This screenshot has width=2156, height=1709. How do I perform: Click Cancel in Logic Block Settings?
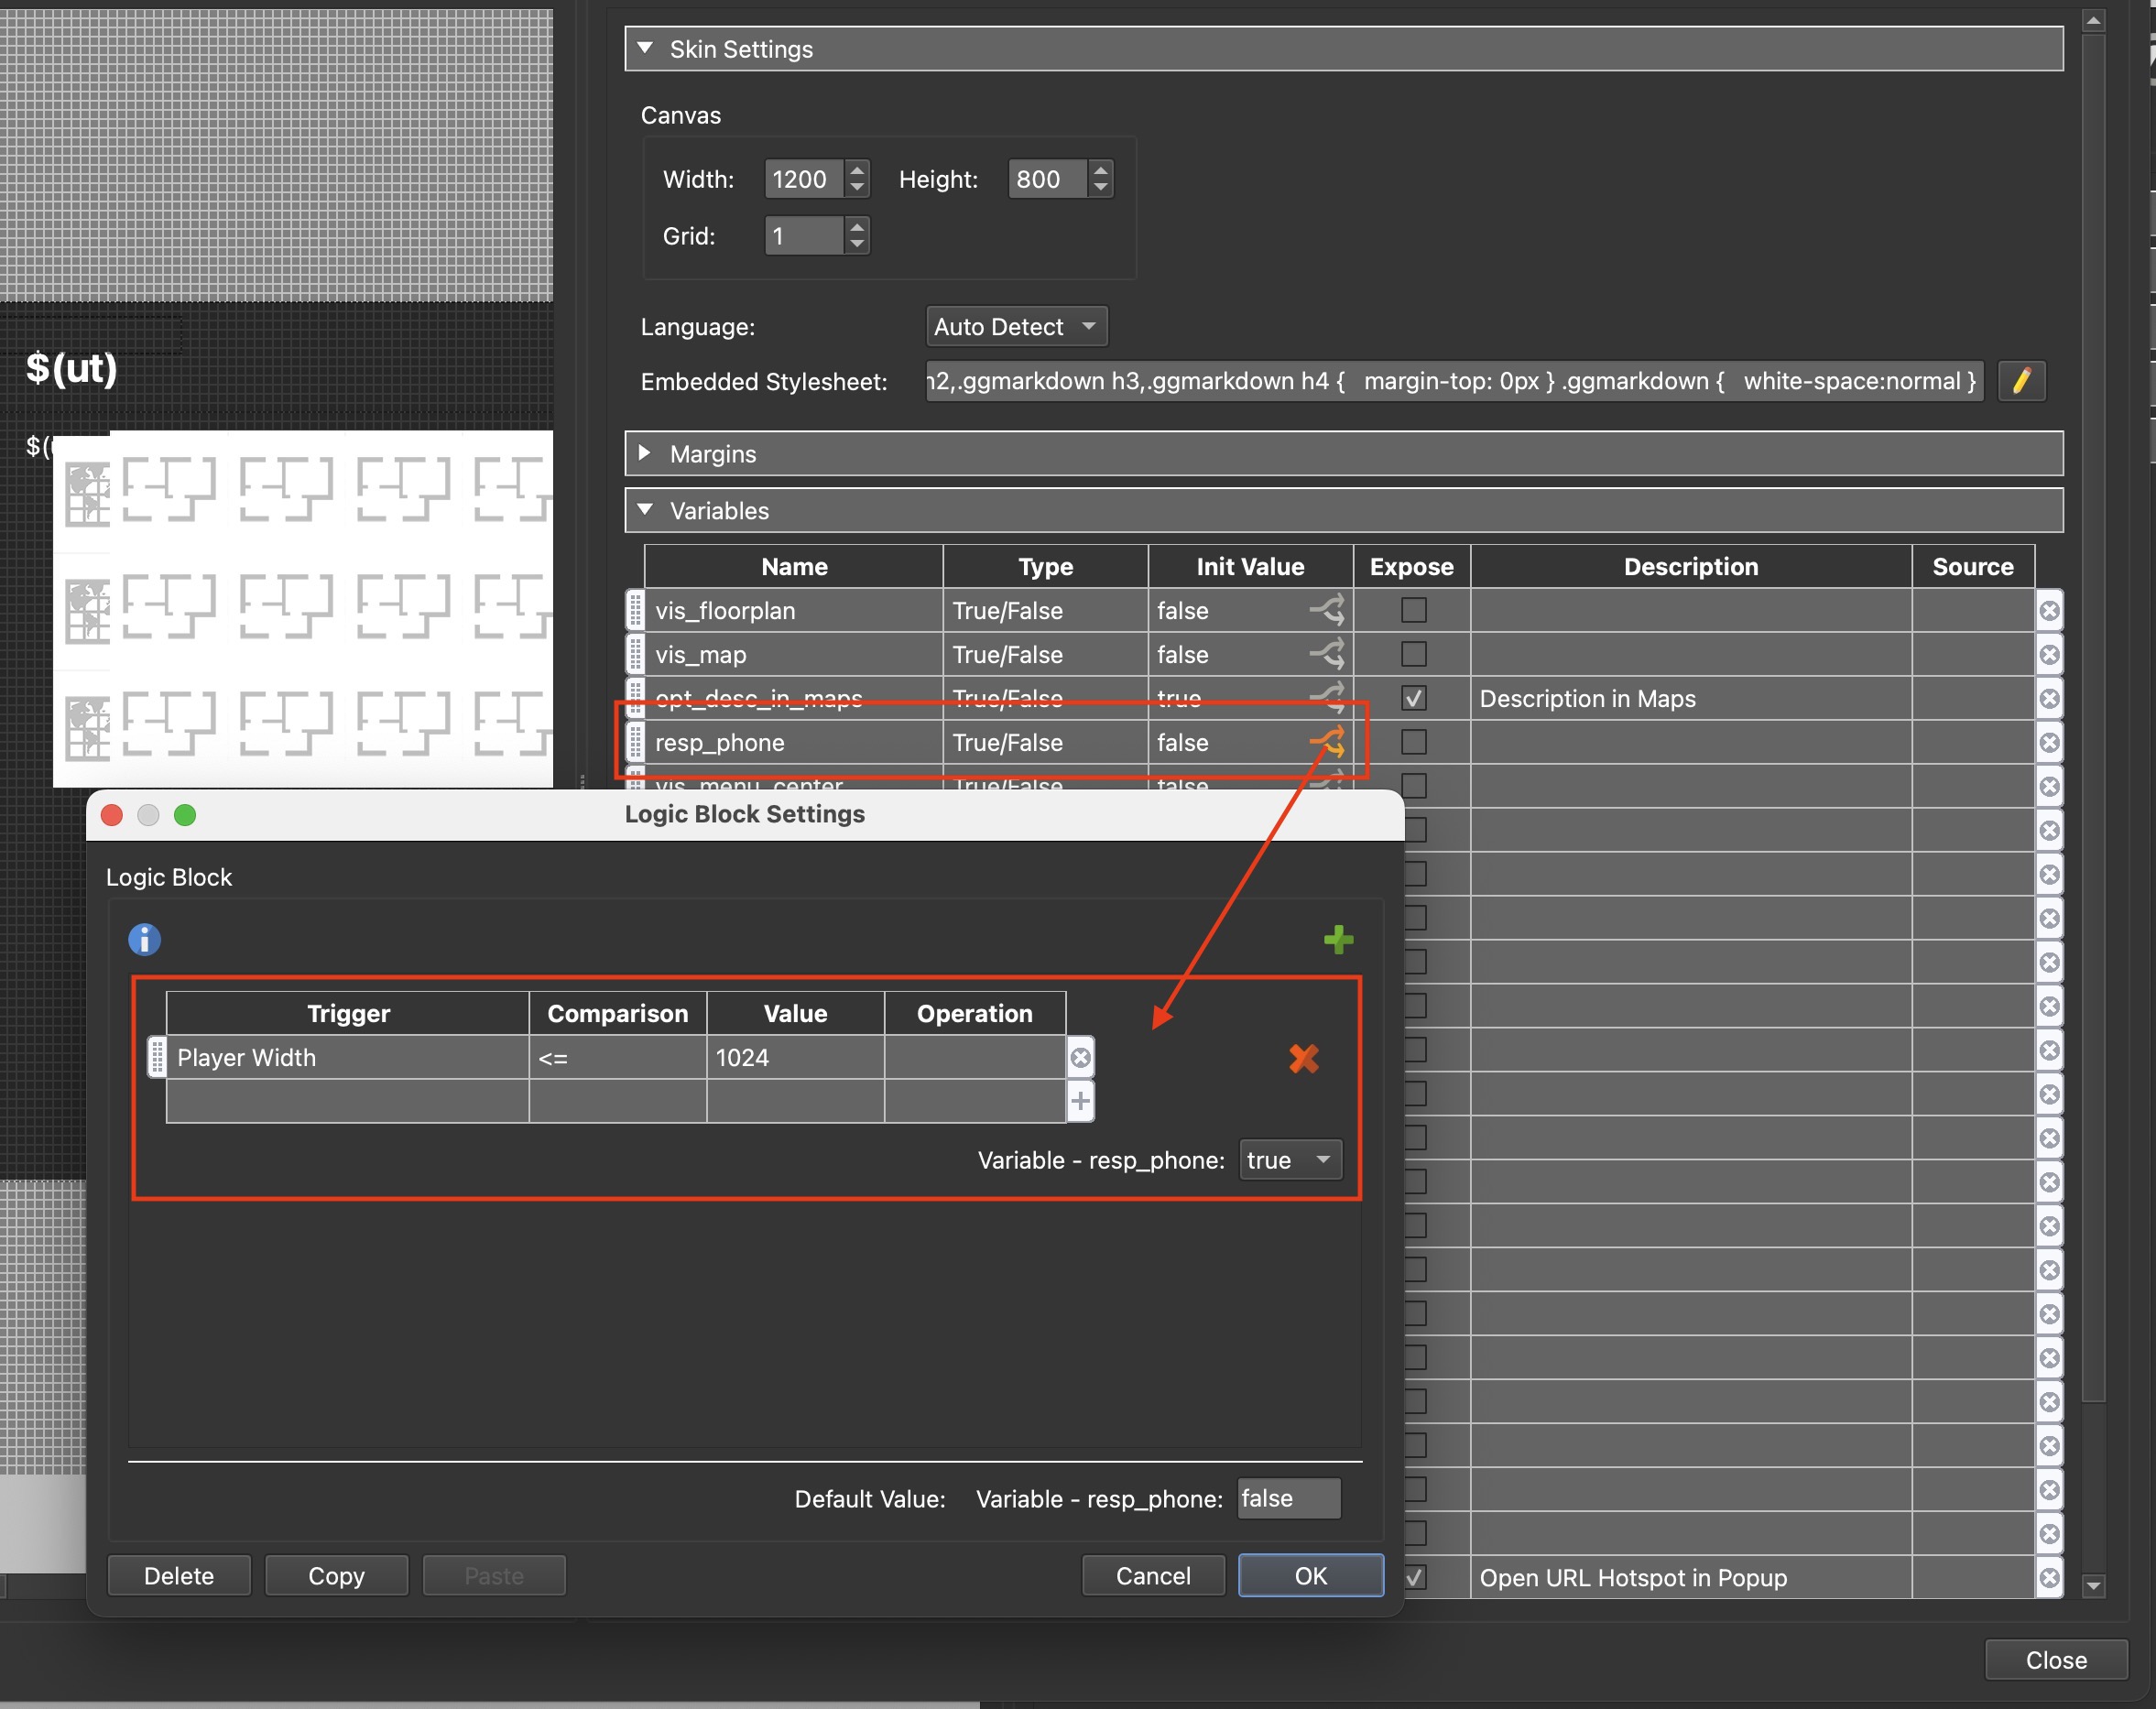[1153, 1576]
